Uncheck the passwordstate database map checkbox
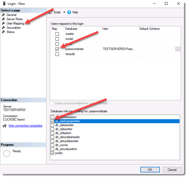188x178 pixels. 57,49
